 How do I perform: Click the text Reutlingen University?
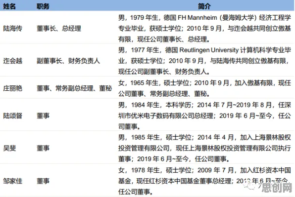tap(209, 50)
